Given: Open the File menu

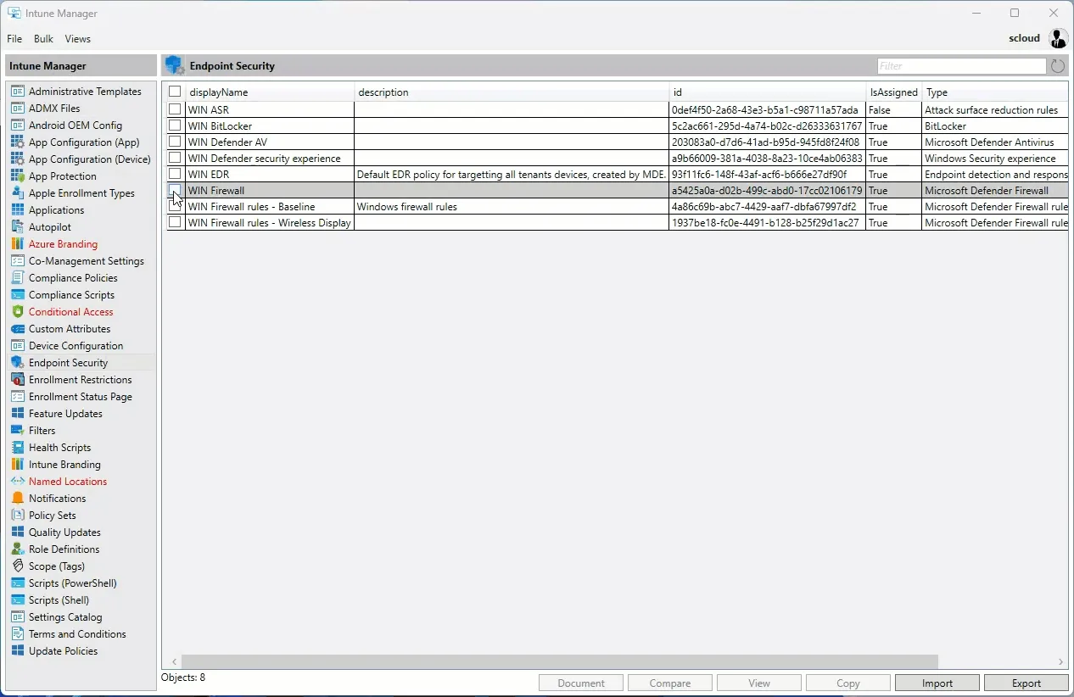Looking at the screenshot, I should point(14,39).
